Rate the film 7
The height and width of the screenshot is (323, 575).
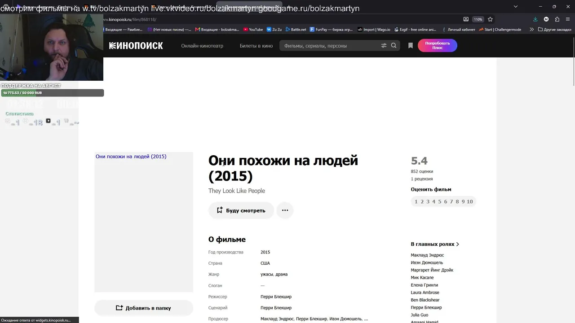[451, 202]
